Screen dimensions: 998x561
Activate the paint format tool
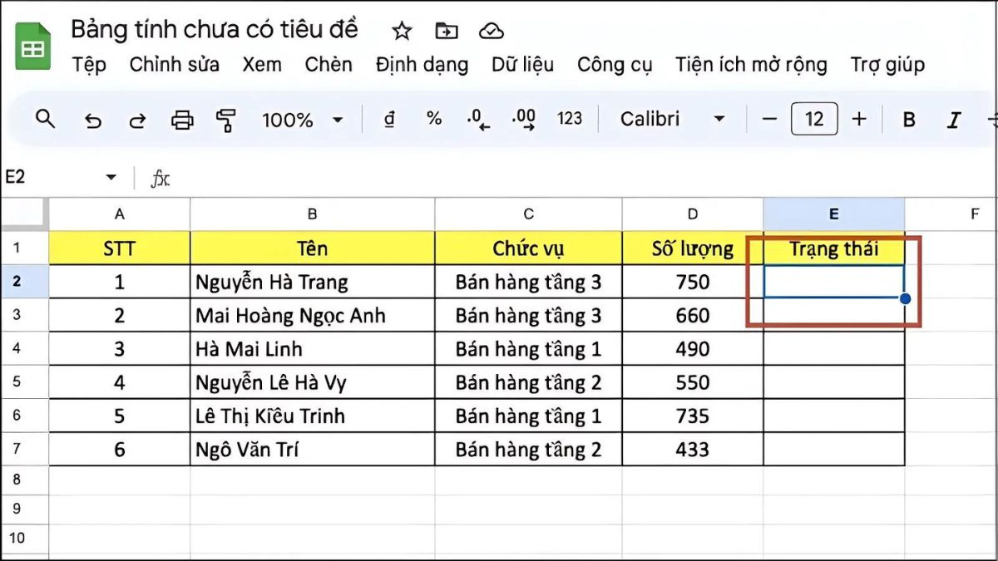pyautogui.click(x=225, y=120)
